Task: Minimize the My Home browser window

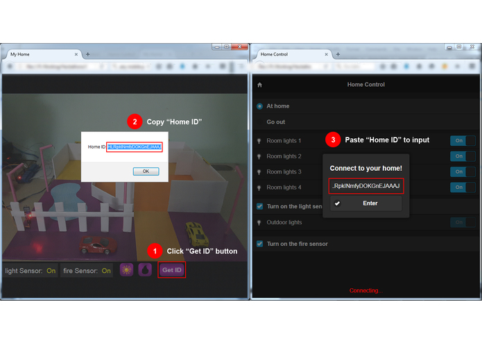Action: click(216, 47)
